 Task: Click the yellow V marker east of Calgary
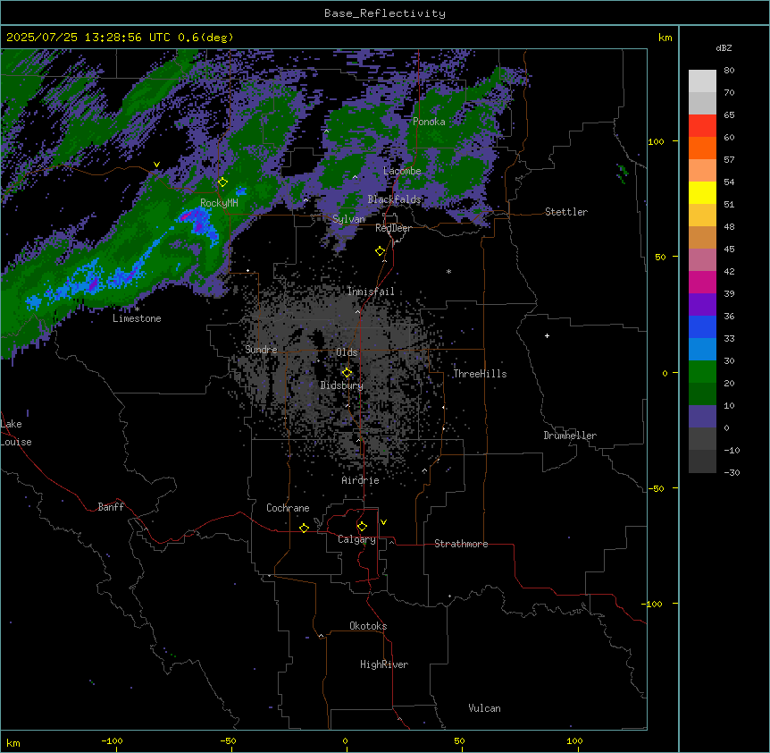[383, 522]
